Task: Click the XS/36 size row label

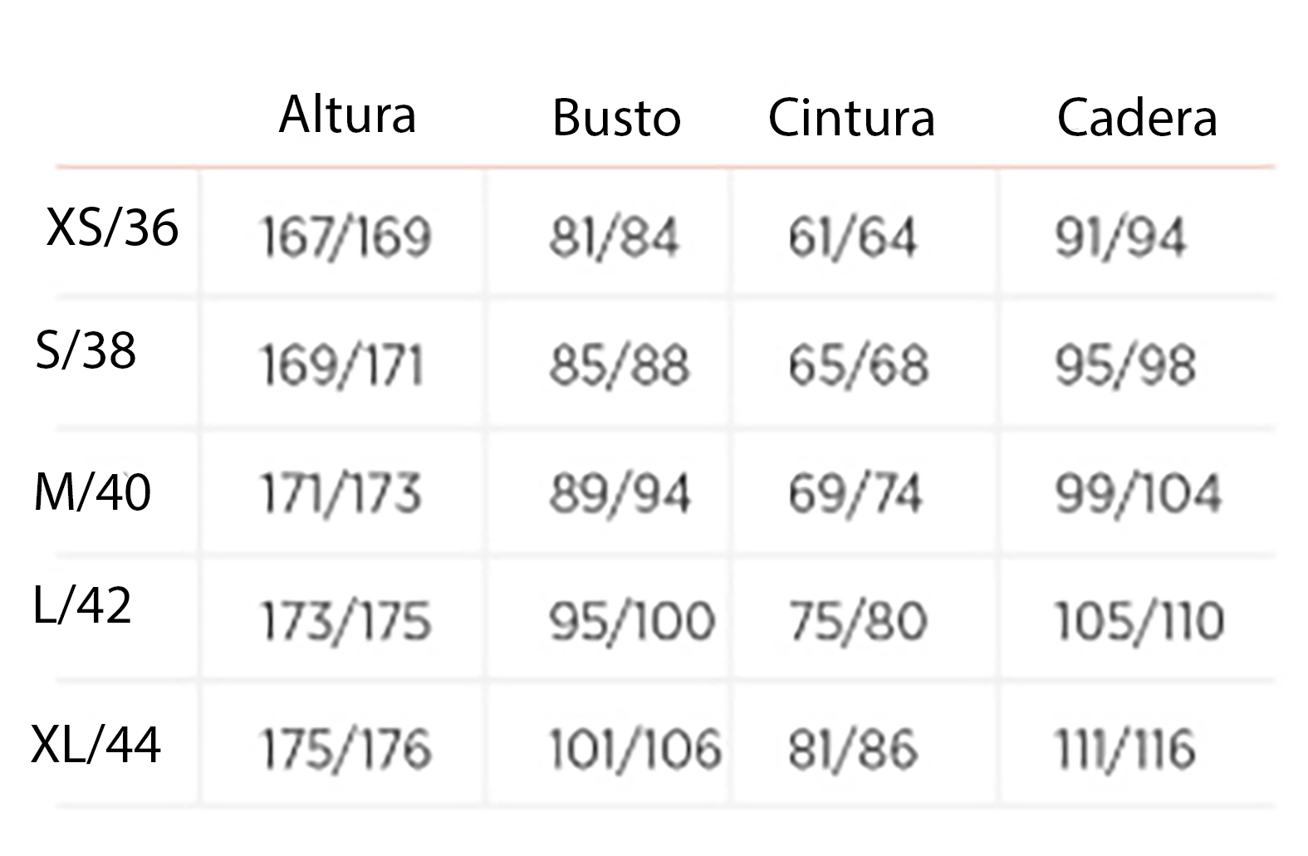Action: [112, 227]
